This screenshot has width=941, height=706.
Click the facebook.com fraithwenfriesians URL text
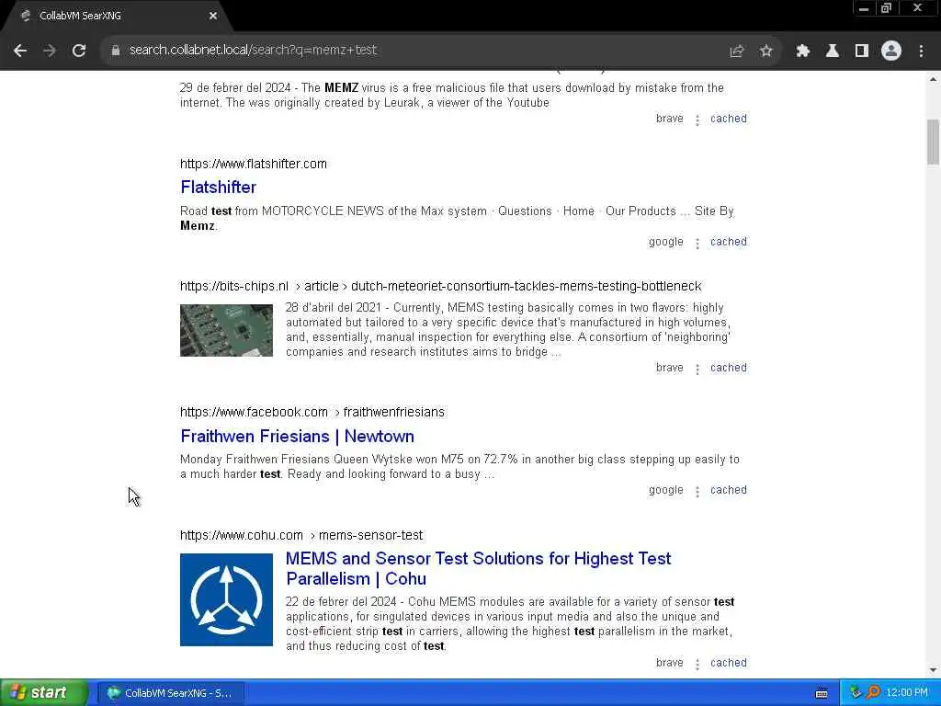click(x=312, y=413)
